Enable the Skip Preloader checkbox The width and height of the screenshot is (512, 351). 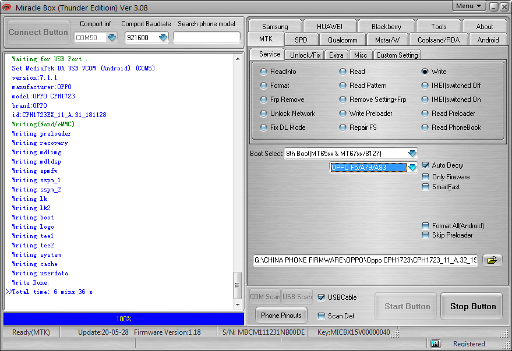425,235
